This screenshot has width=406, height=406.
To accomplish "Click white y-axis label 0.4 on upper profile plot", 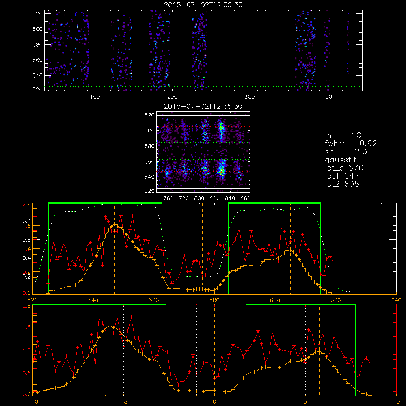I will [x=26, y=258].
